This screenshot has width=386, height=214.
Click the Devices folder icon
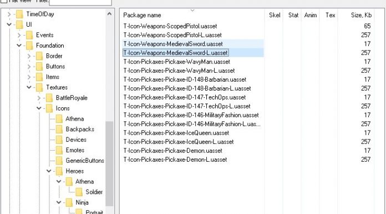[59, 140]
